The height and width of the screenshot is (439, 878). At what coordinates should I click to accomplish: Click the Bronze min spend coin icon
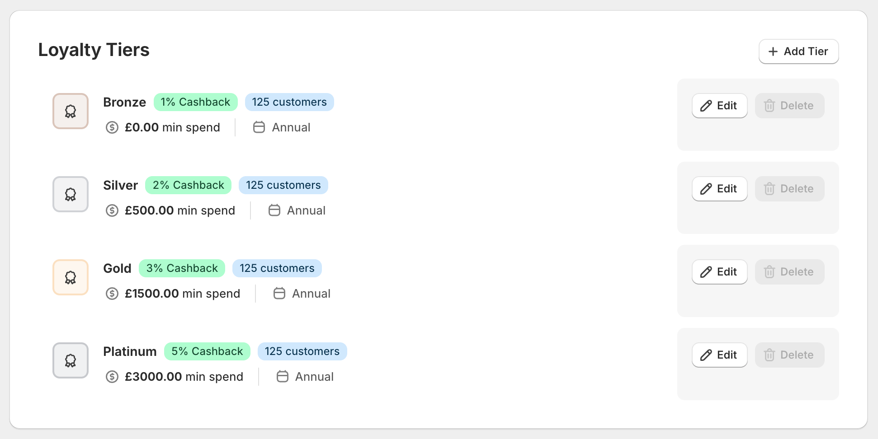[112, 127]
